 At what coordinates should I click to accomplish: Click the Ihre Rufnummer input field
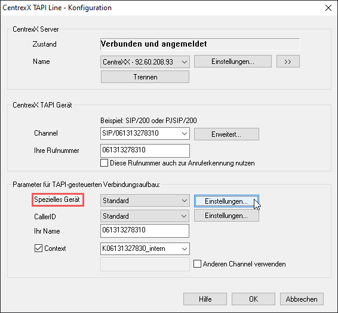(145, 151)
